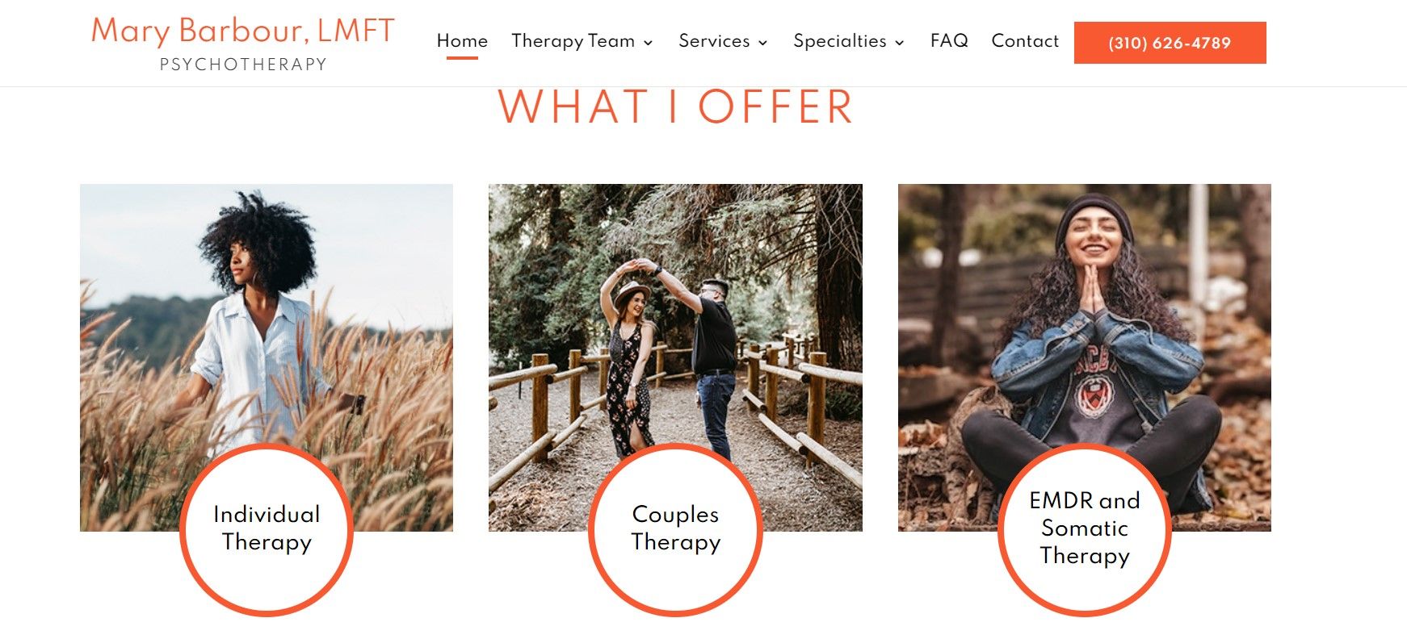Call via the (310) 626-4789 button
This screenshot has height=643, width=1407.
pyautogui.click(x=1170, y=43)
